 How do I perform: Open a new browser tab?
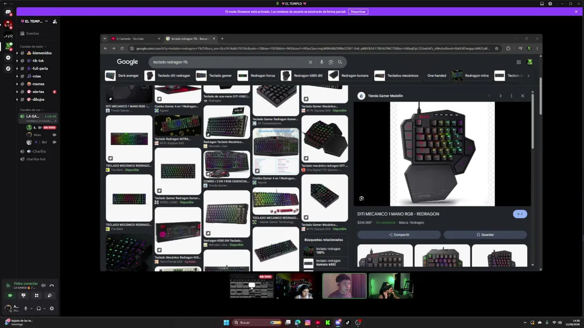point(222,39)
